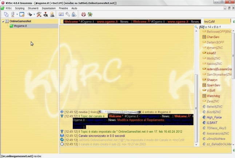235x158 pixels.
Task: Click the ChanServ service badge icon
Action: pos(204,37)
